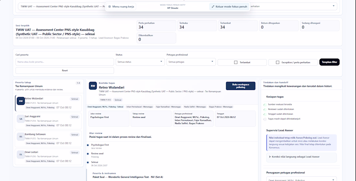Select the Fajar Ramadhan - Menunggu chip

168,107
